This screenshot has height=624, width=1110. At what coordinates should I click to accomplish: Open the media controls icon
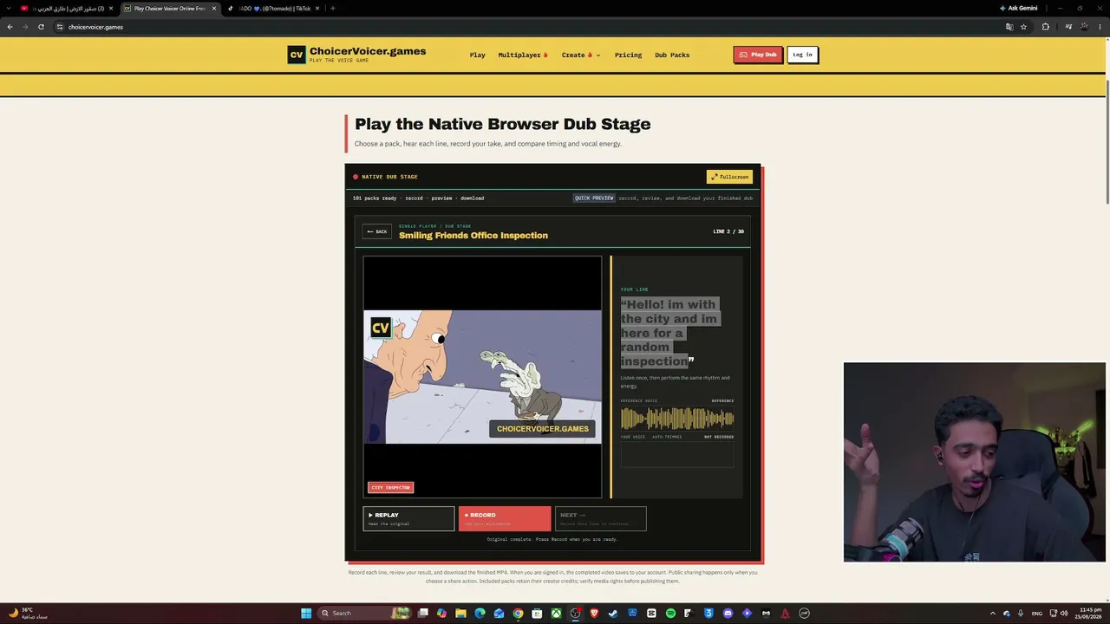point(1069,27)
